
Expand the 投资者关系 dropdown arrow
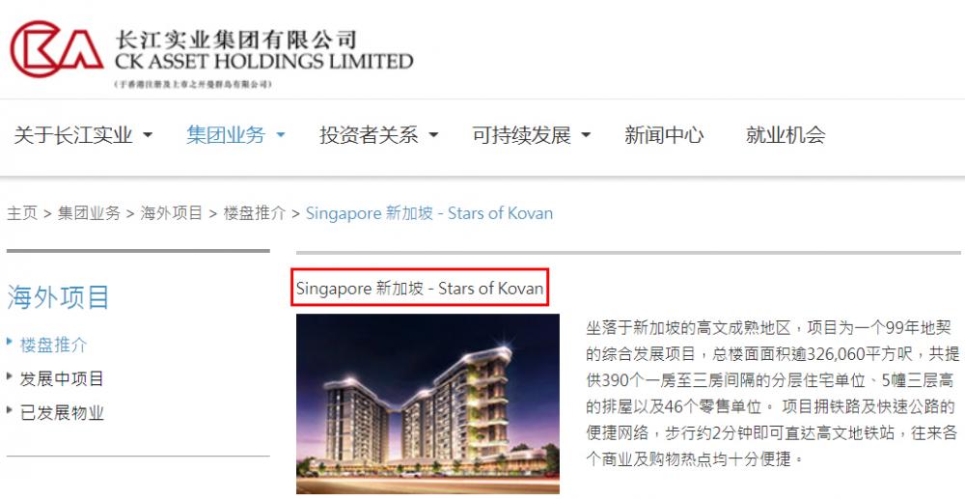point(433,135)
